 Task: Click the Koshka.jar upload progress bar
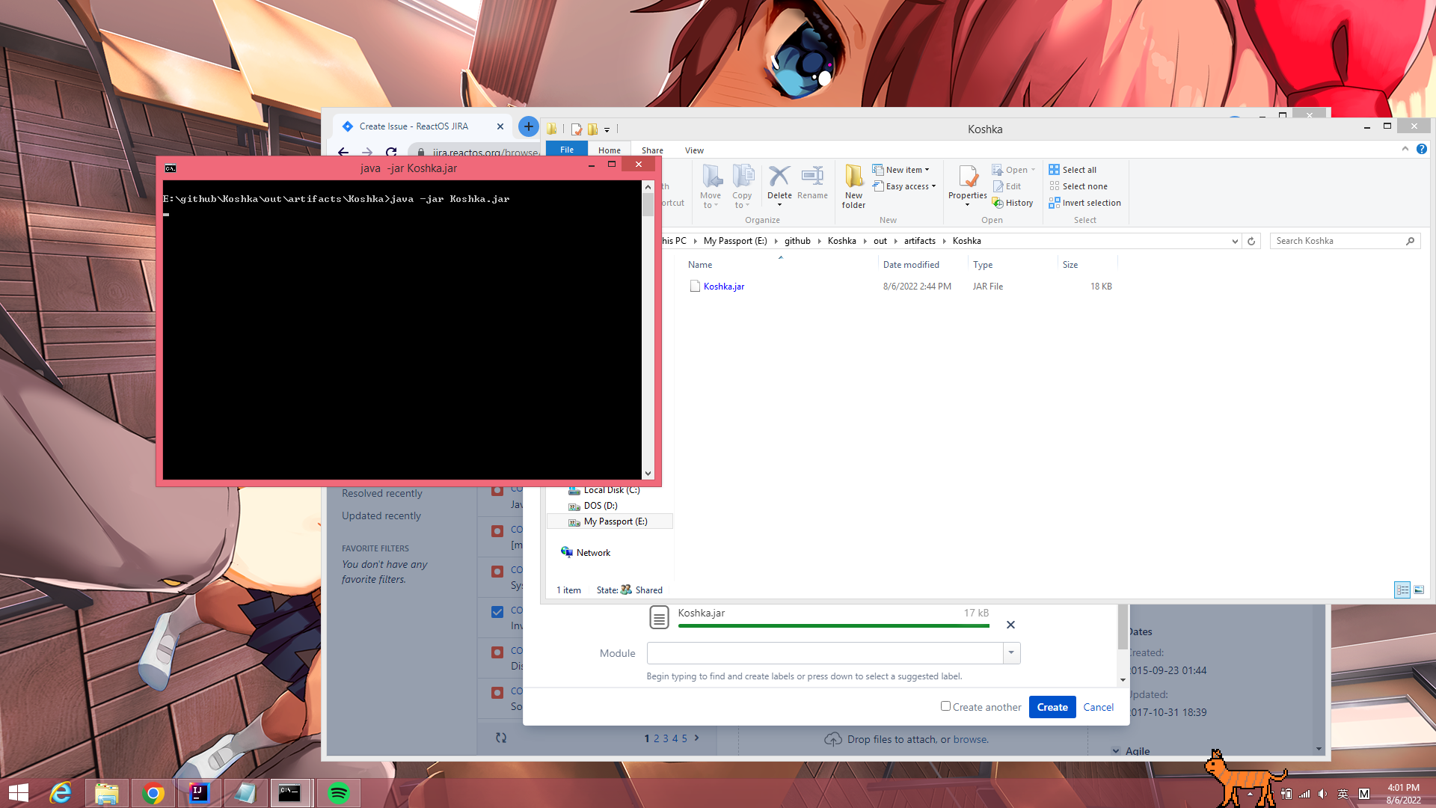833,625
